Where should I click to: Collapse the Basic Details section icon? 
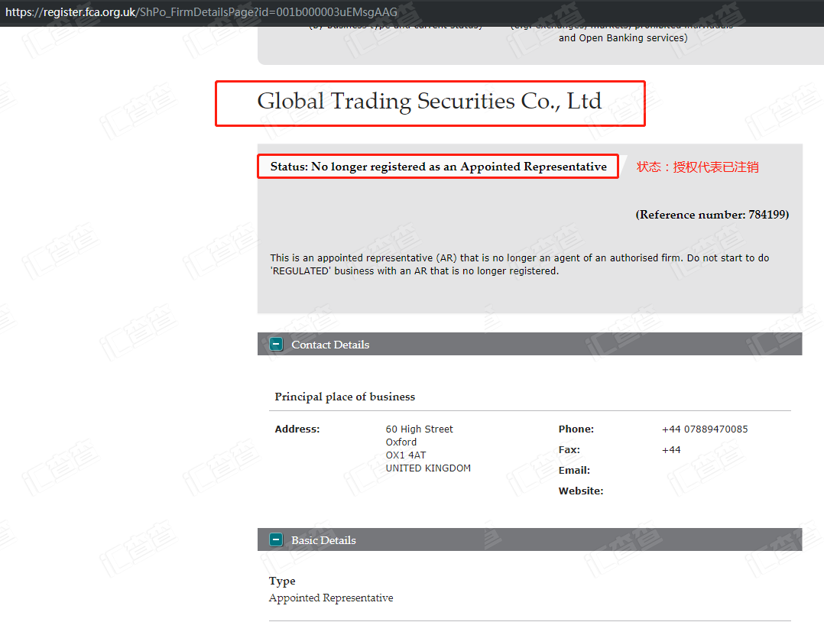[x=276, y=539]
